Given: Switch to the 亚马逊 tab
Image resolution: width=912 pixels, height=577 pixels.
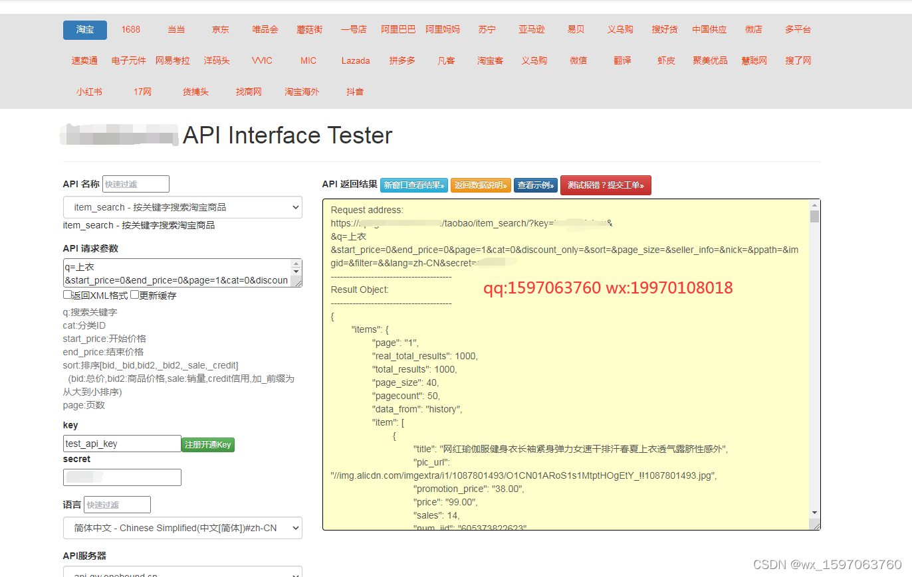Looking at the screenshot, I should pos(532,30).
